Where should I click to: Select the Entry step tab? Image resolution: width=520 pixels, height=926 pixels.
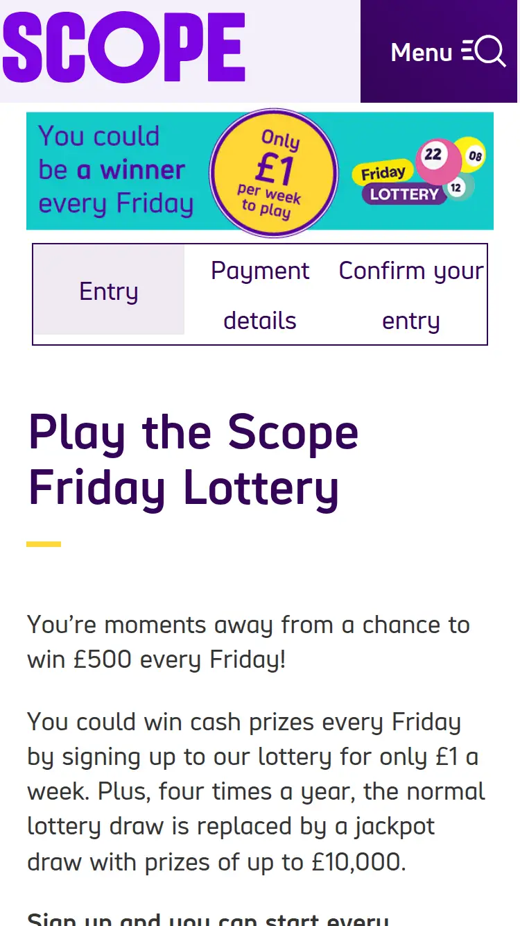tap(108, 291)
